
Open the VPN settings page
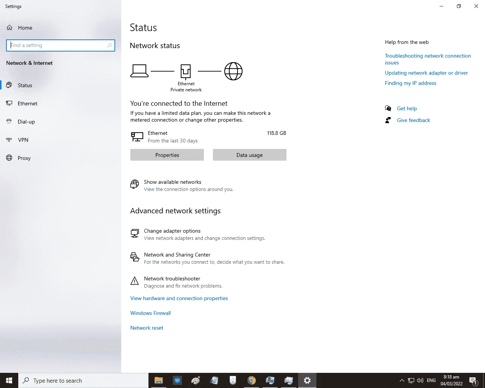[x=23, y=140]
